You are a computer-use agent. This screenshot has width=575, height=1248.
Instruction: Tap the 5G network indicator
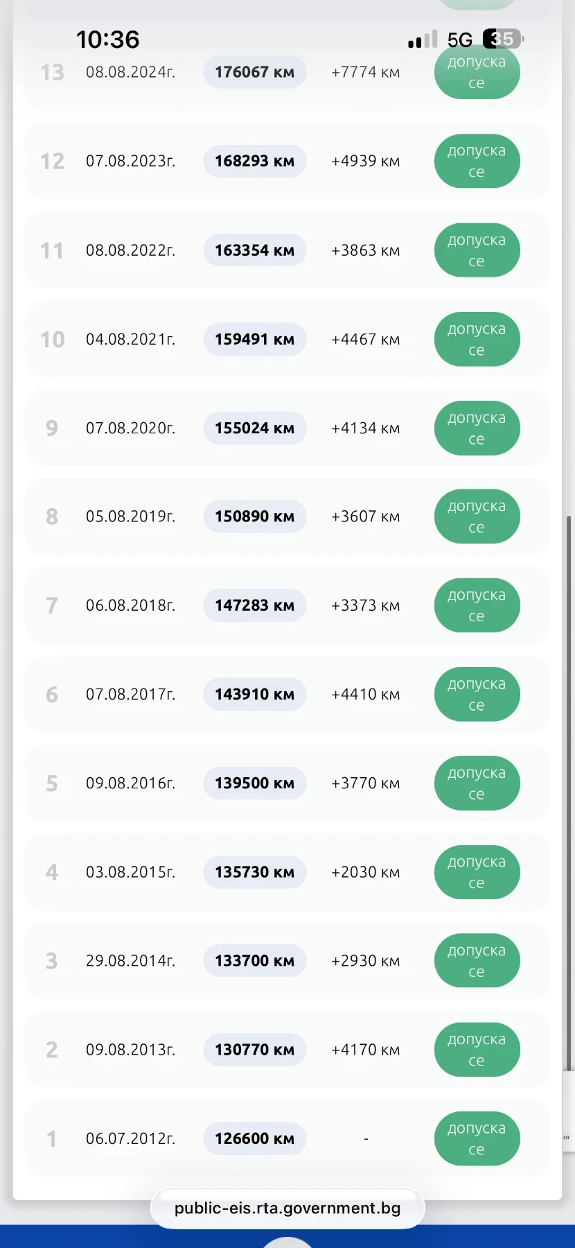pyautogui.click(x=460, y=40)
